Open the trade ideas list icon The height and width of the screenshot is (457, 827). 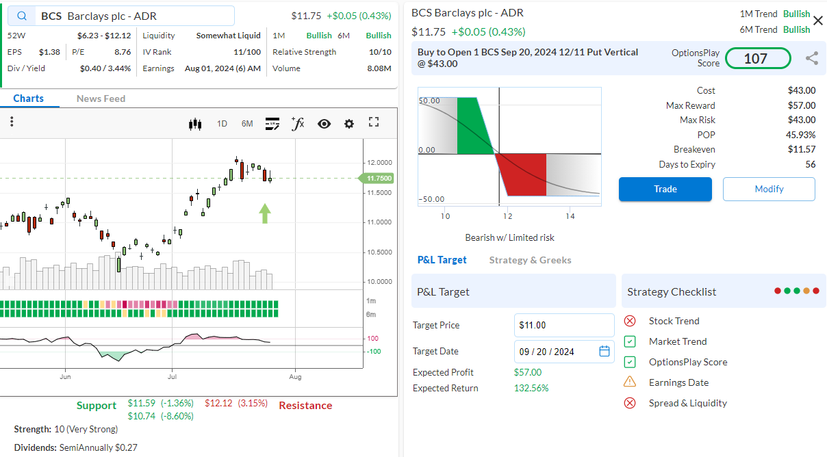[x=272, y=124]
